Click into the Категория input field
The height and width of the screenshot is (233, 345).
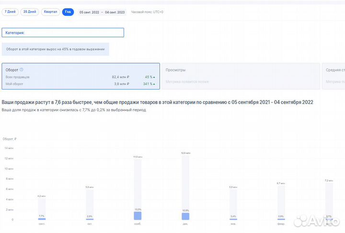pyautogui.click(x=63, y=33)
